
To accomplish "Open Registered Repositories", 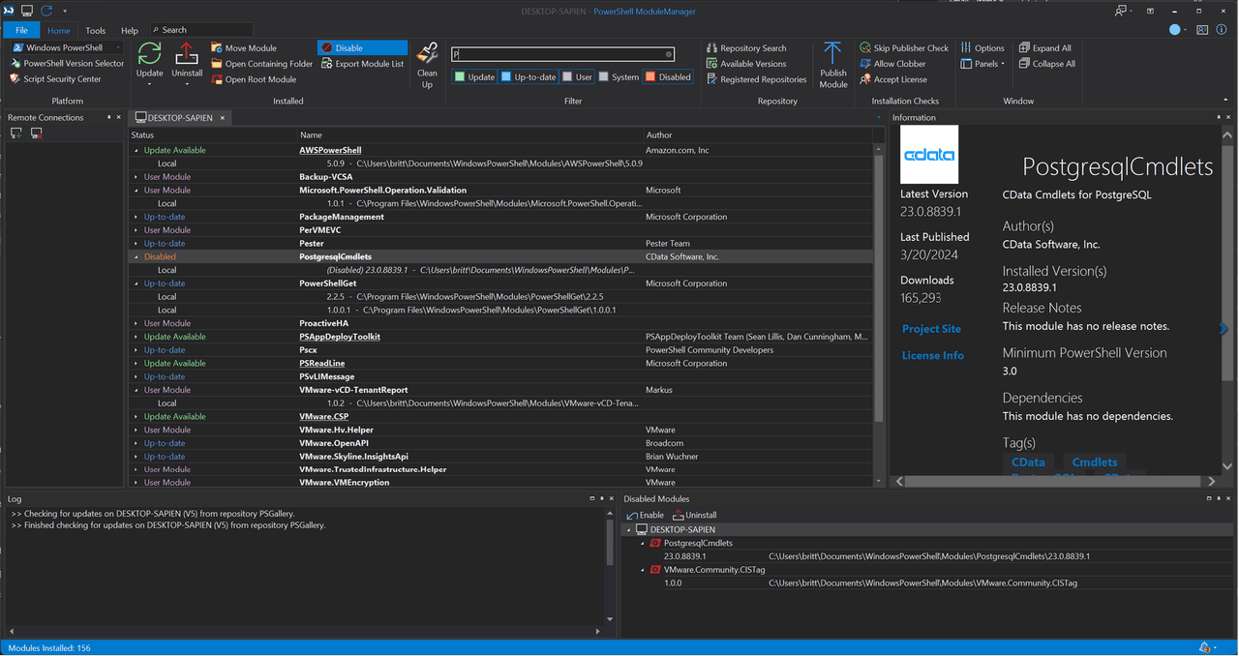I will 756,79.
